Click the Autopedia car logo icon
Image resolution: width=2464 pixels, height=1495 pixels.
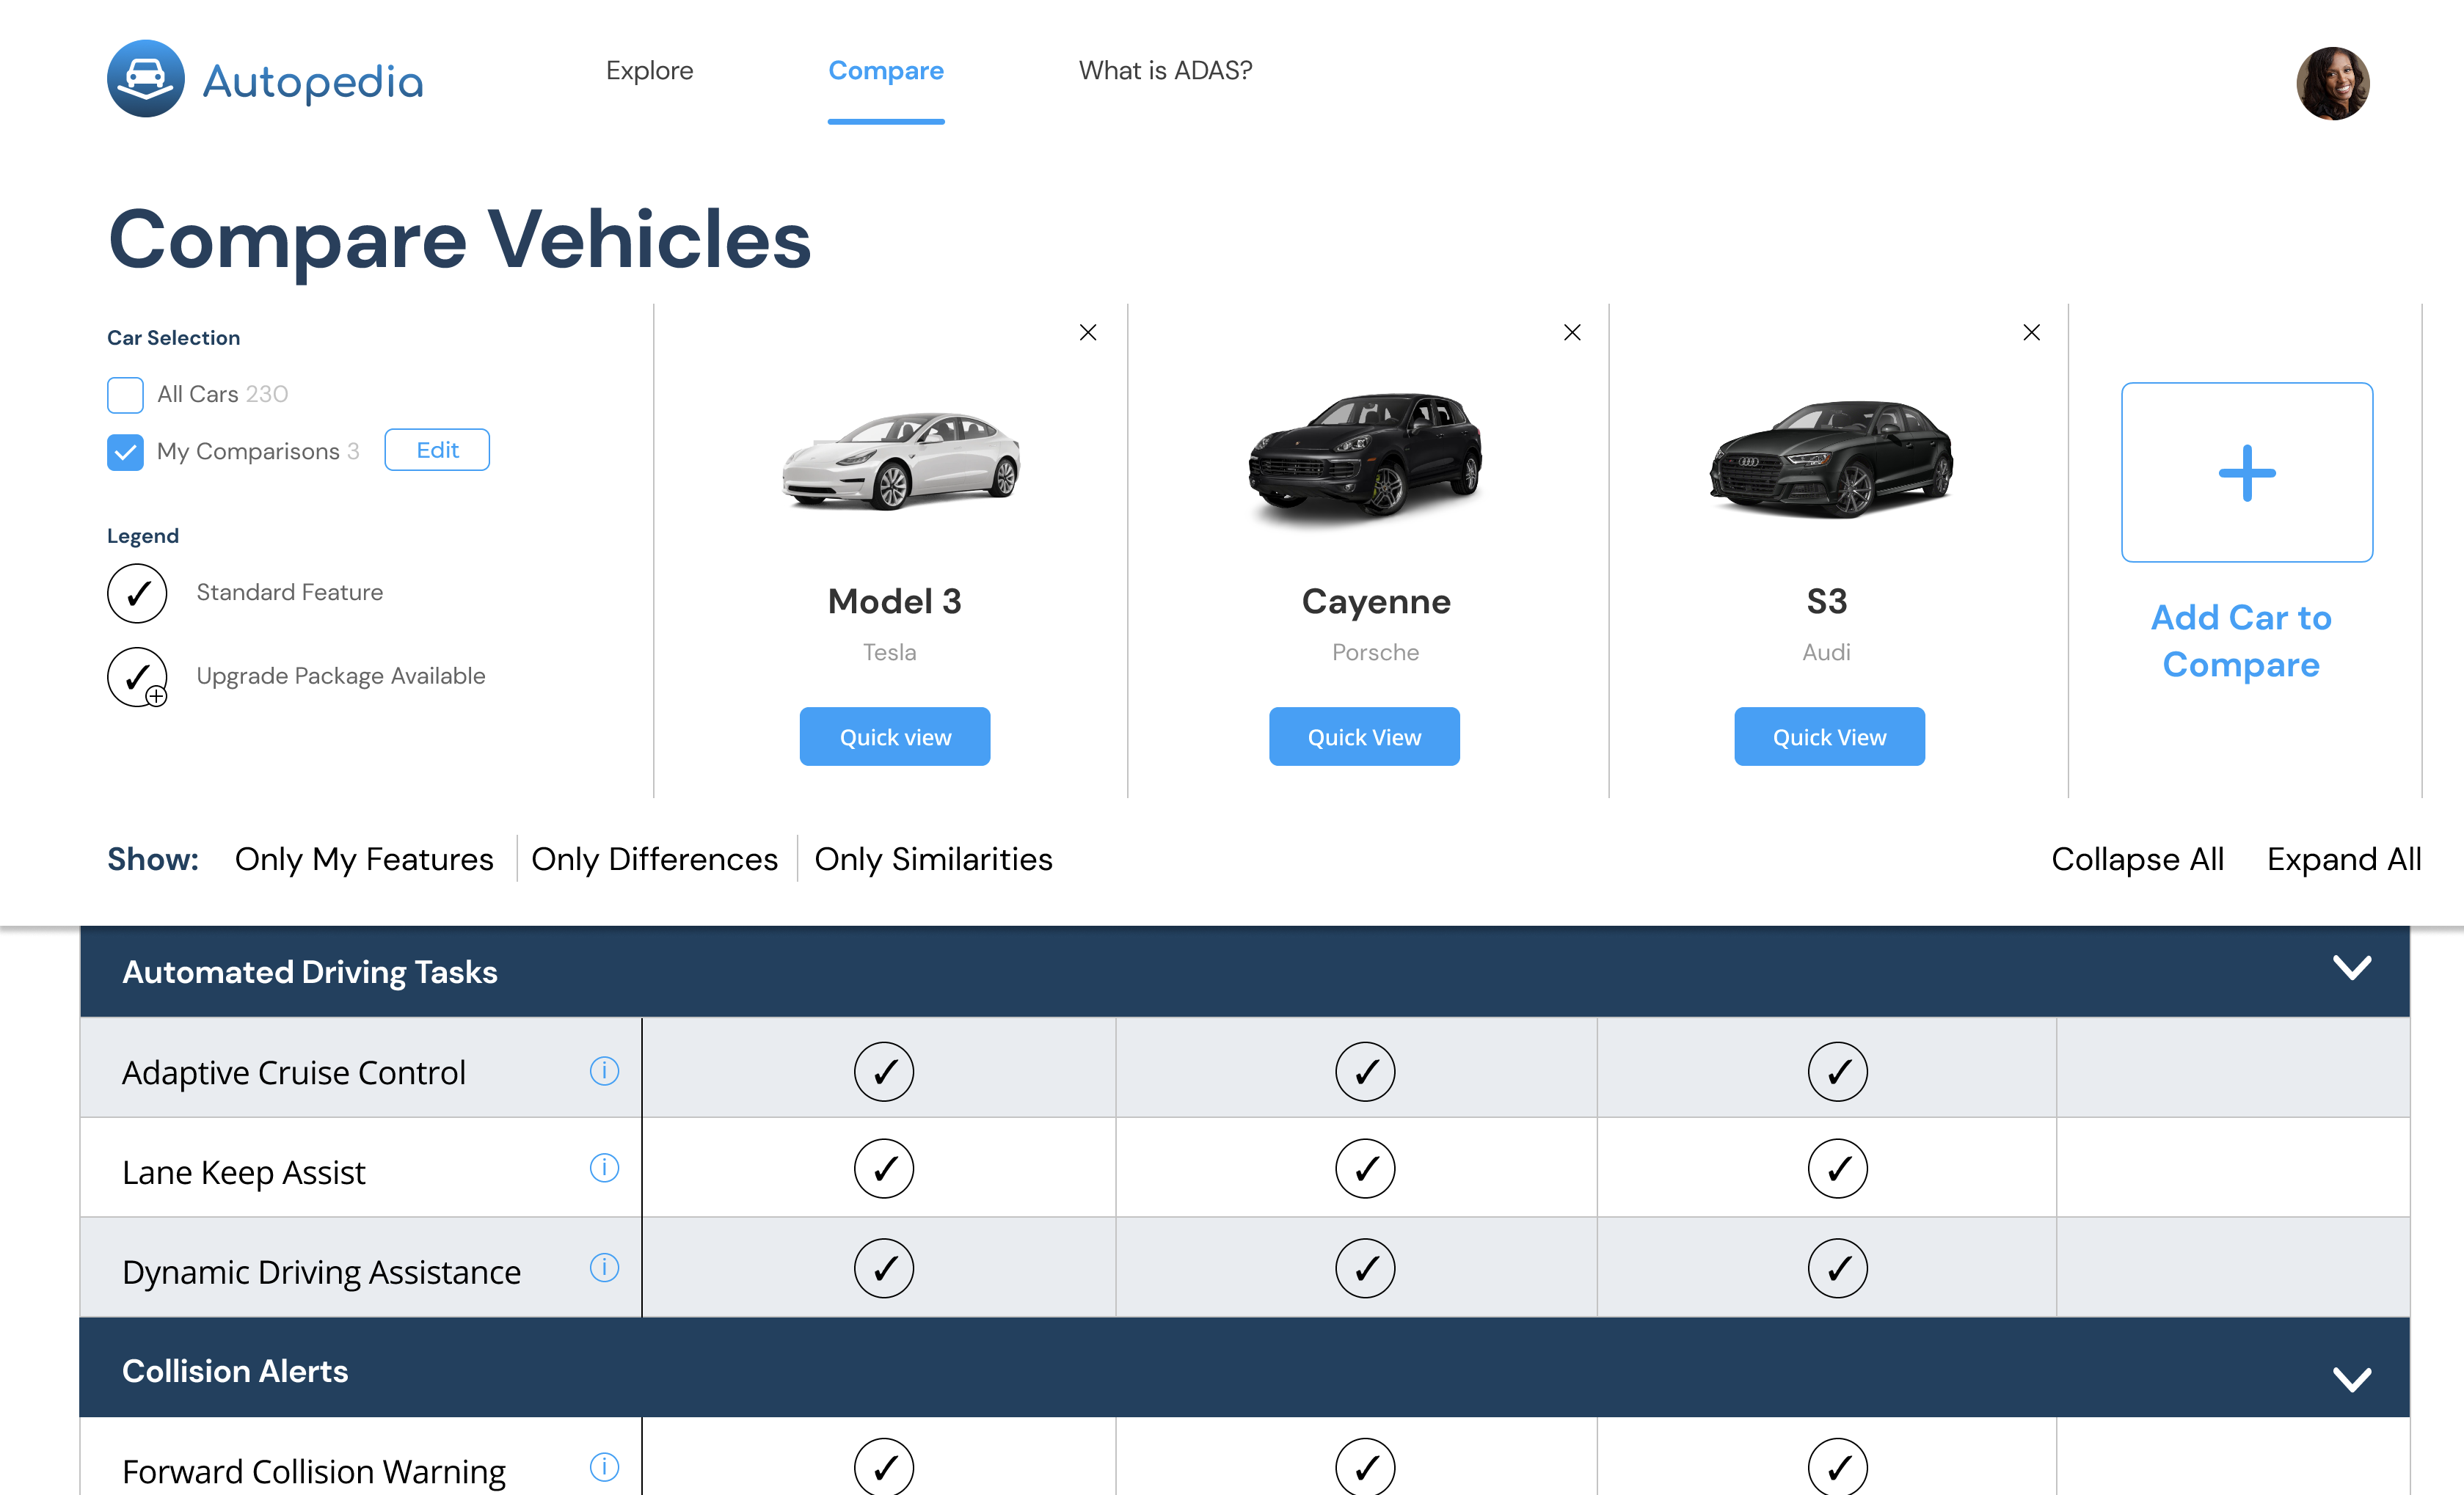tap(146, 79)
